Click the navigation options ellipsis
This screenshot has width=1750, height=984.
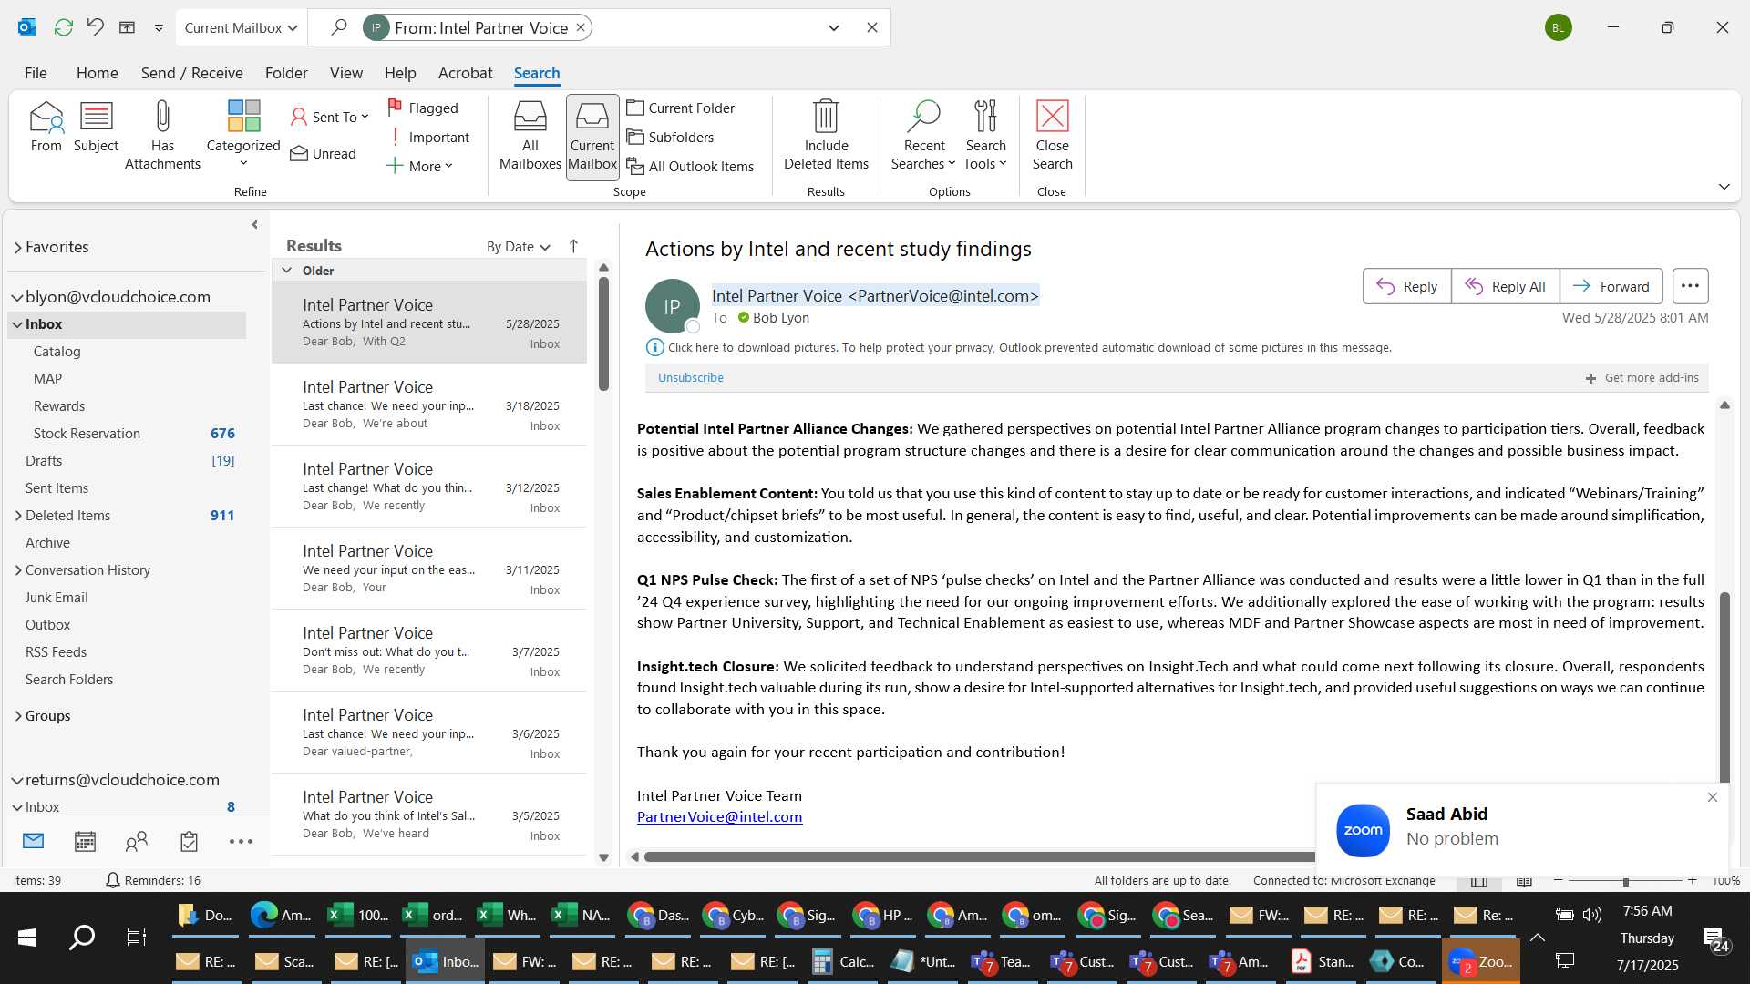[241, 841]
